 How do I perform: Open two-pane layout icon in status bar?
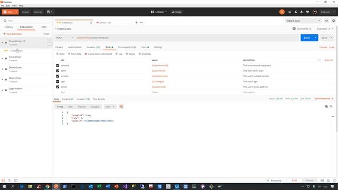[322, 180]
